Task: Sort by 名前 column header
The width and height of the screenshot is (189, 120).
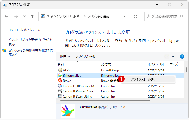Action: pyautogui.click(x=78, y=64)
